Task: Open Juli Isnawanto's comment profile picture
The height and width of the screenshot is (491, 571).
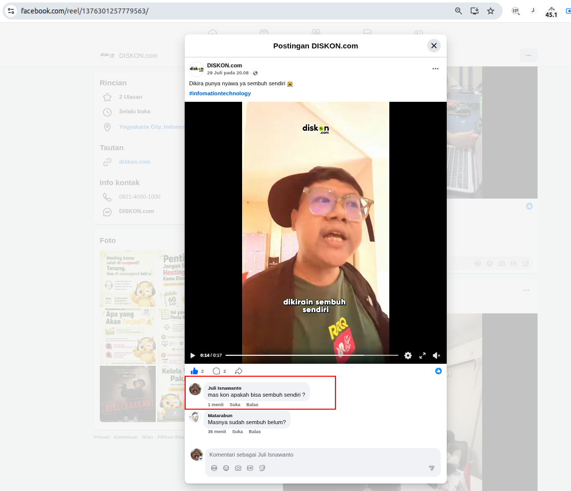Action: (195, 389)
